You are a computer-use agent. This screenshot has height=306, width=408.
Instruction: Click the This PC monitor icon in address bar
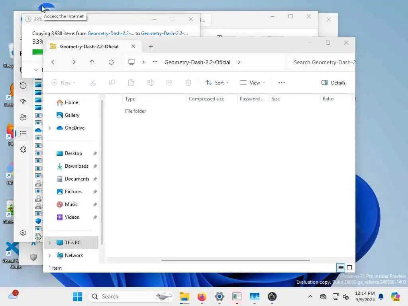[131, 62]
